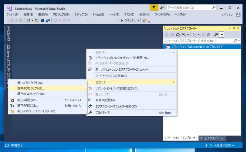This screenshot has width=246, height=152.
Task: Click 名前の変更(M) context menu entry
Action: pos(131,100)
